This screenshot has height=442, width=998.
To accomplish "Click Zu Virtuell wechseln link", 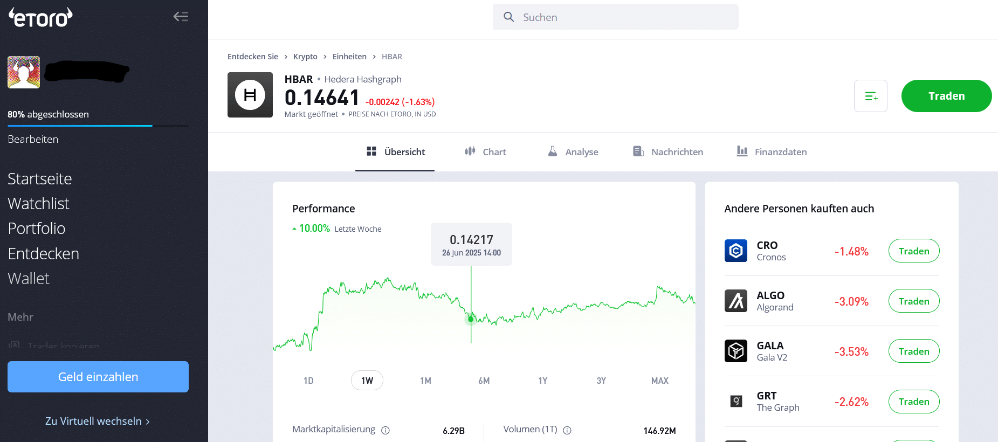I will (x=98, y=421).
